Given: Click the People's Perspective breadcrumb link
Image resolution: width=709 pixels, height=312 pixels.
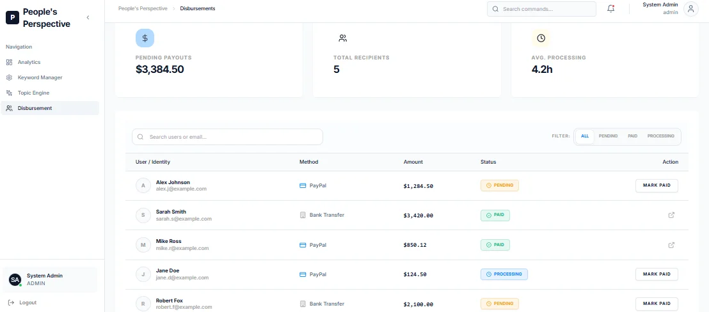Looking at the screenshot, I should pyautogui.click(x=143, y=8).
